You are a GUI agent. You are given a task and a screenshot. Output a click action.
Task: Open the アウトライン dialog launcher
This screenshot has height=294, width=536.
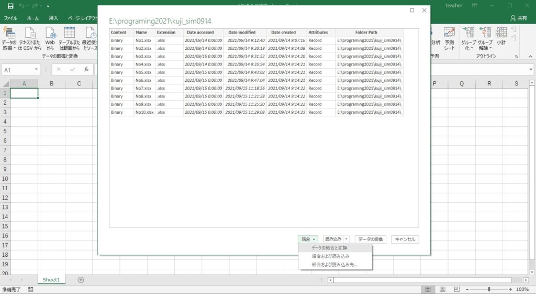coord(516,57)
